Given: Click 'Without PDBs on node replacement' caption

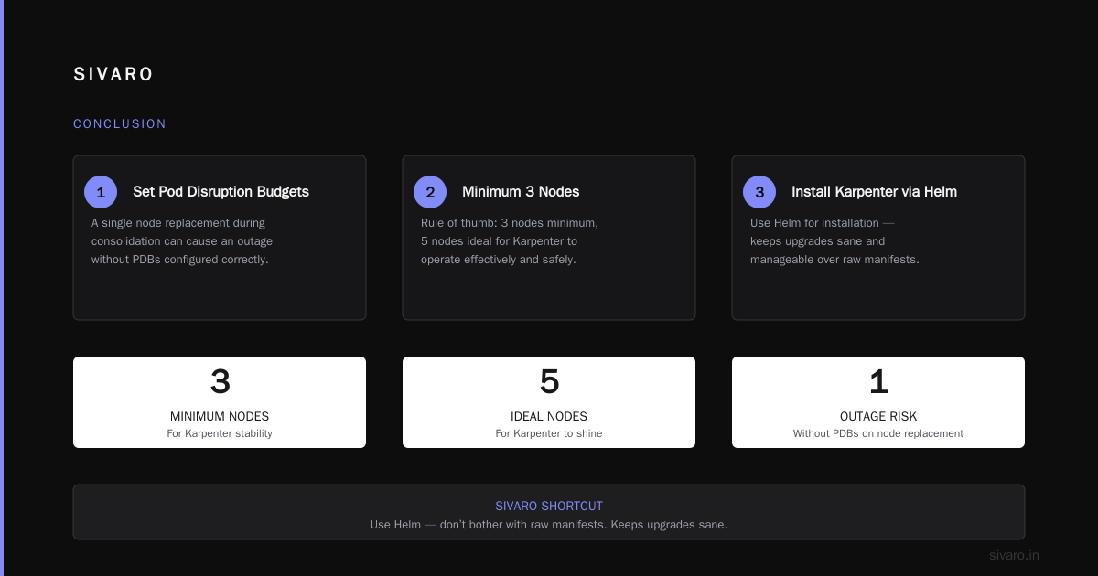Looking at the screenshot, I should 878,433.
